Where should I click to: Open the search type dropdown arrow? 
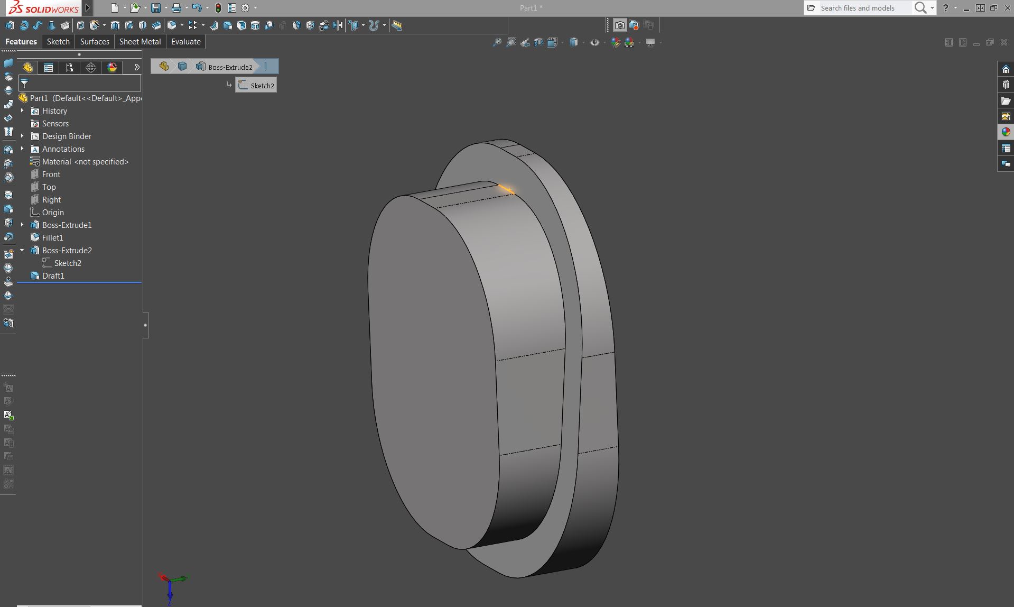pyautogui.click(x=932, y=8)
